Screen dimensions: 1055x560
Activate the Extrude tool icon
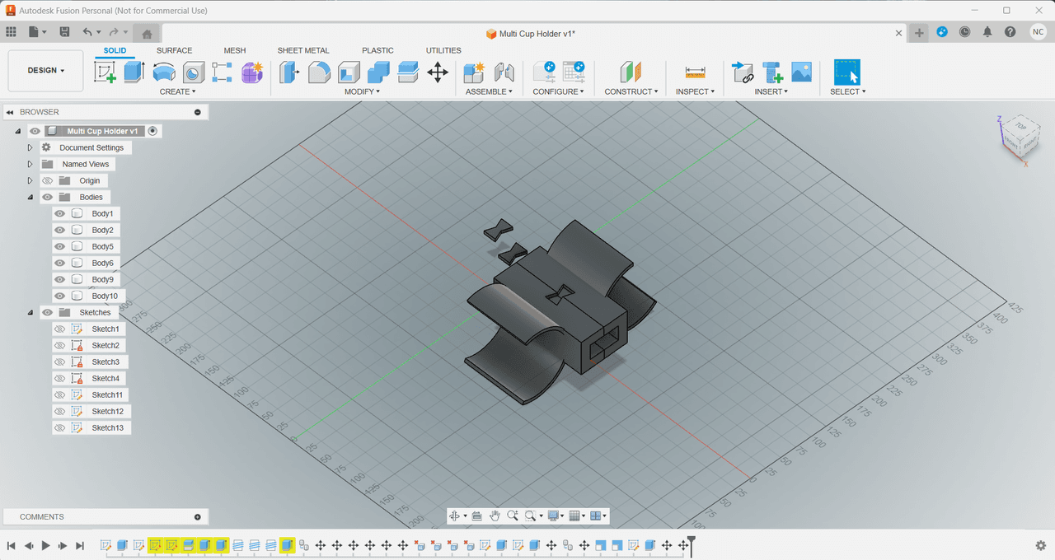134,72
